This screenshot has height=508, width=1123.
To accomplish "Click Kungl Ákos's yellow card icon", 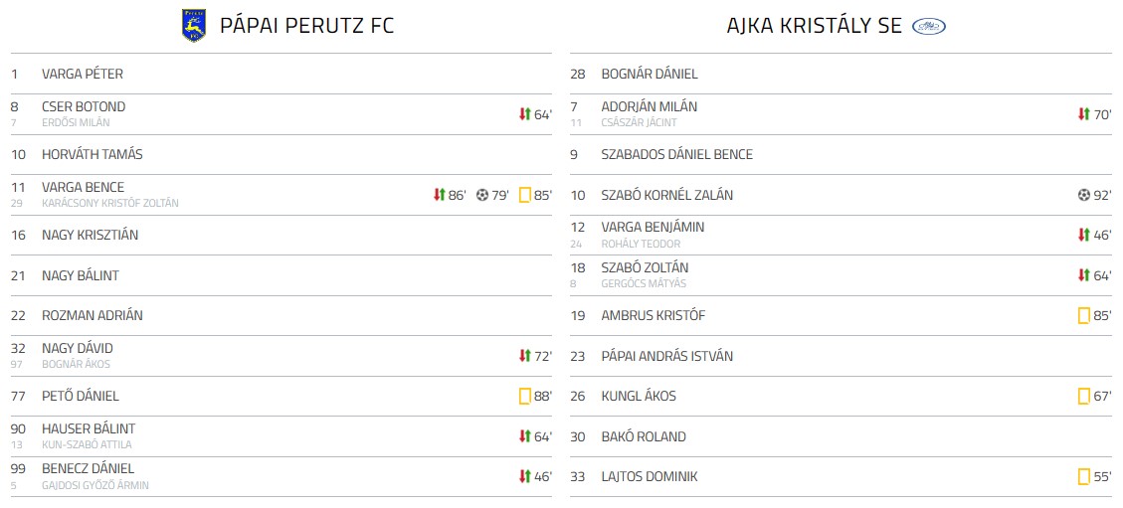I will tap(1083, 396).
